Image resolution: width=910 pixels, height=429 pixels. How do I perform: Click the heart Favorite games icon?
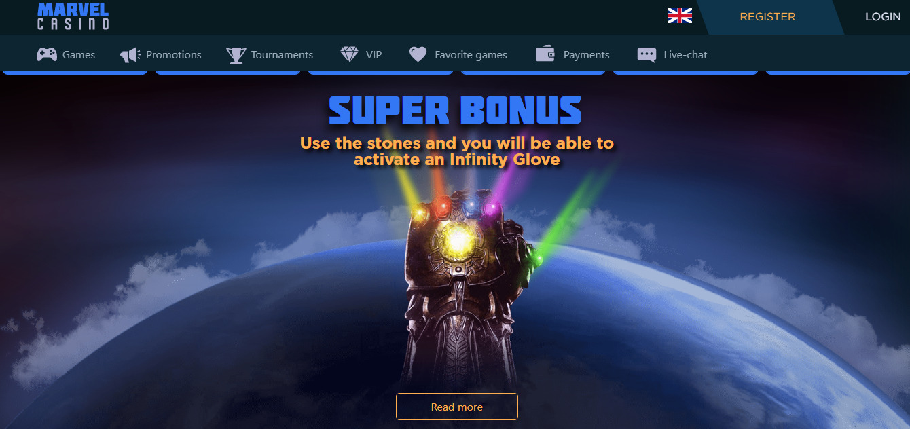(x=418, y=55)
